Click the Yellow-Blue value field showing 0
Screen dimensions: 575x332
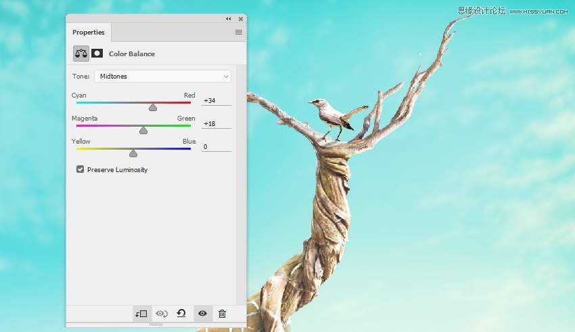(x=216, y=146)
